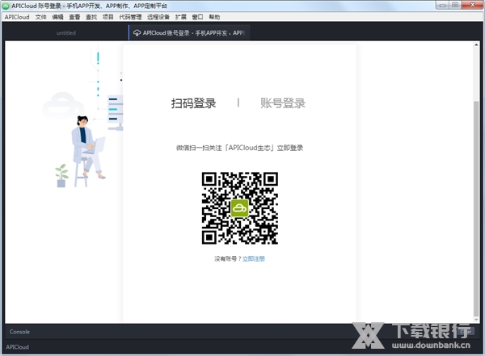Open the 扩展 menu
Image resolution: width=485 pixels, height=356 pixels.
point(180,17)
